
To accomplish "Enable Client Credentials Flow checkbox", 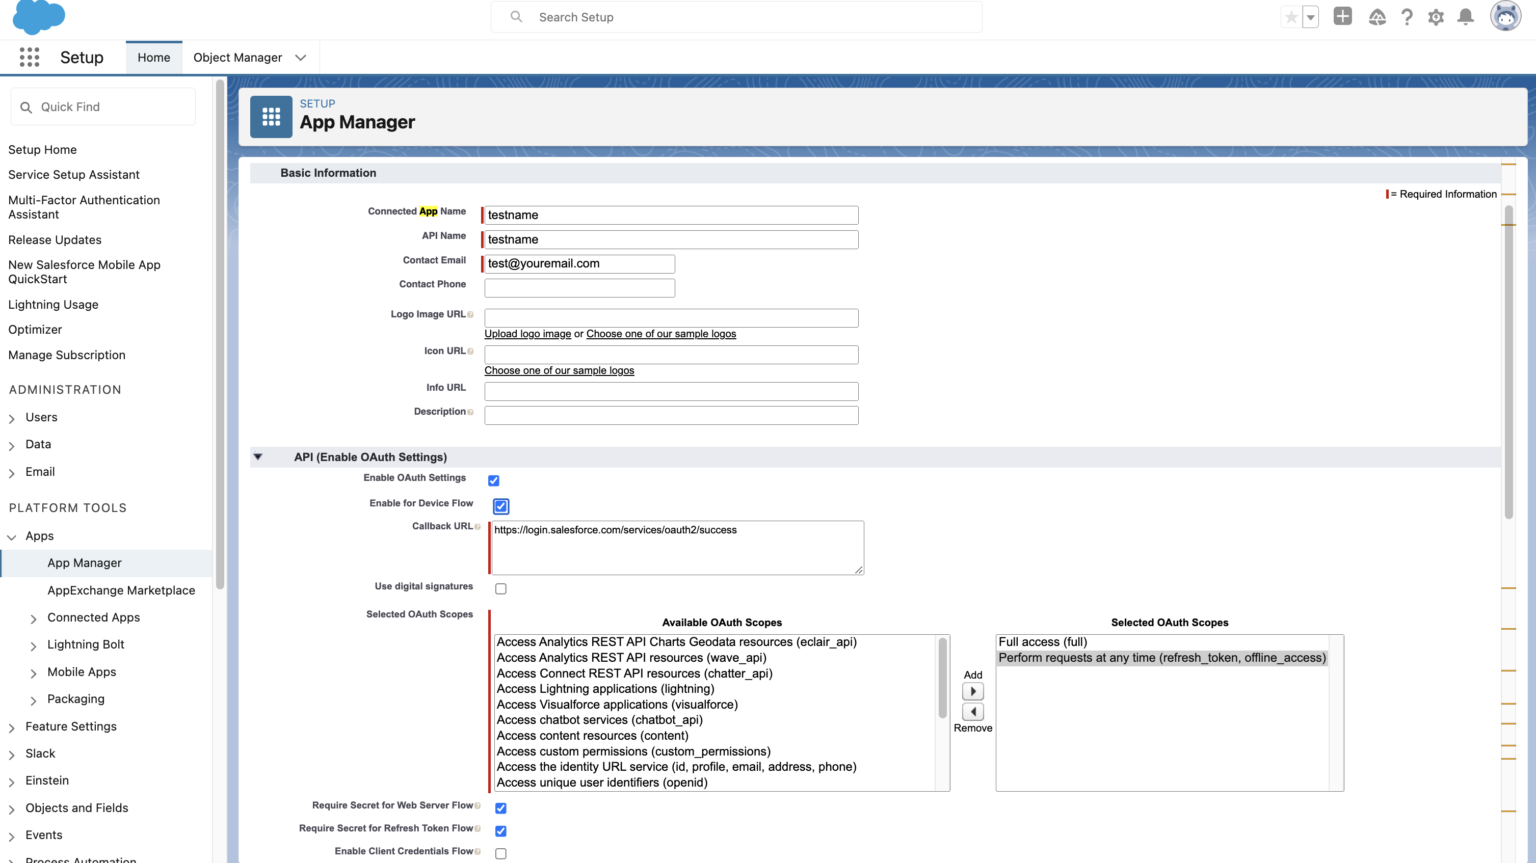I will click(501, 853).
